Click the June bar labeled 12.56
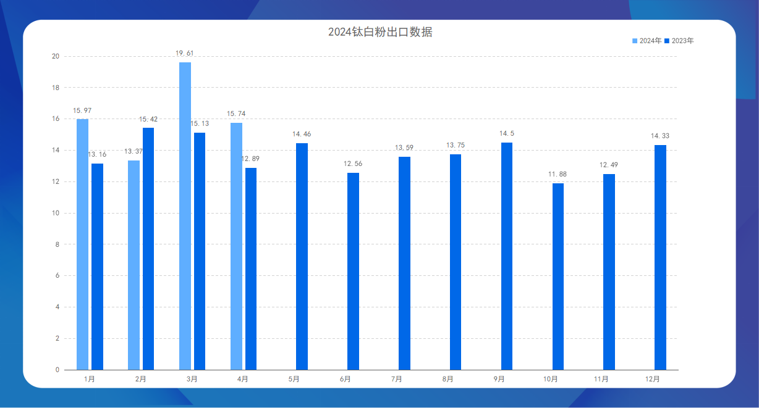The image size is (759, 408). click(353, 271)
